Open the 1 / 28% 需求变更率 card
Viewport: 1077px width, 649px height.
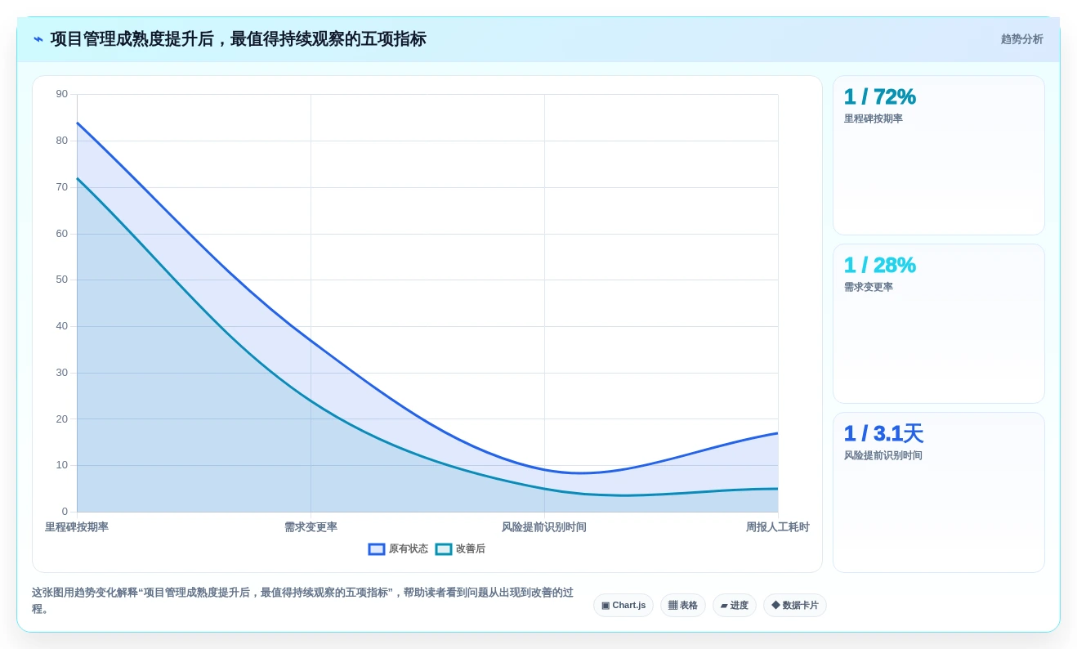pos(939,324)
